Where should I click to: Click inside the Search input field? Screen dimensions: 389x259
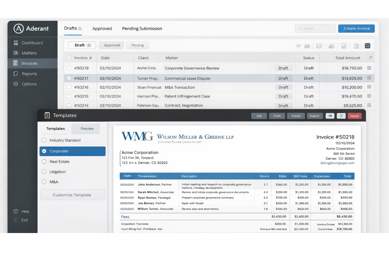[315, 28]
